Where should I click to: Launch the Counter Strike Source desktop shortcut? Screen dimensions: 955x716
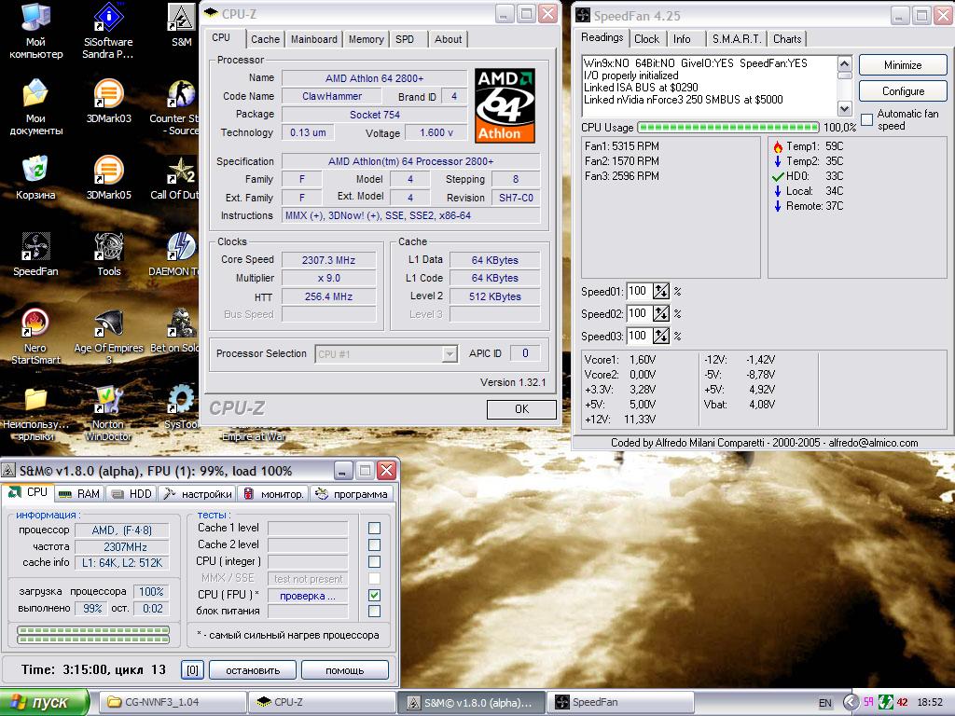174,107
